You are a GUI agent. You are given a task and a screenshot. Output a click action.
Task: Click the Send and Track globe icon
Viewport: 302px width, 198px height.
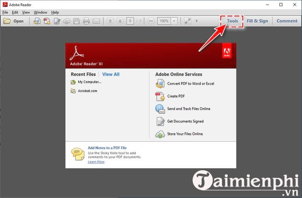click(160, 109)
